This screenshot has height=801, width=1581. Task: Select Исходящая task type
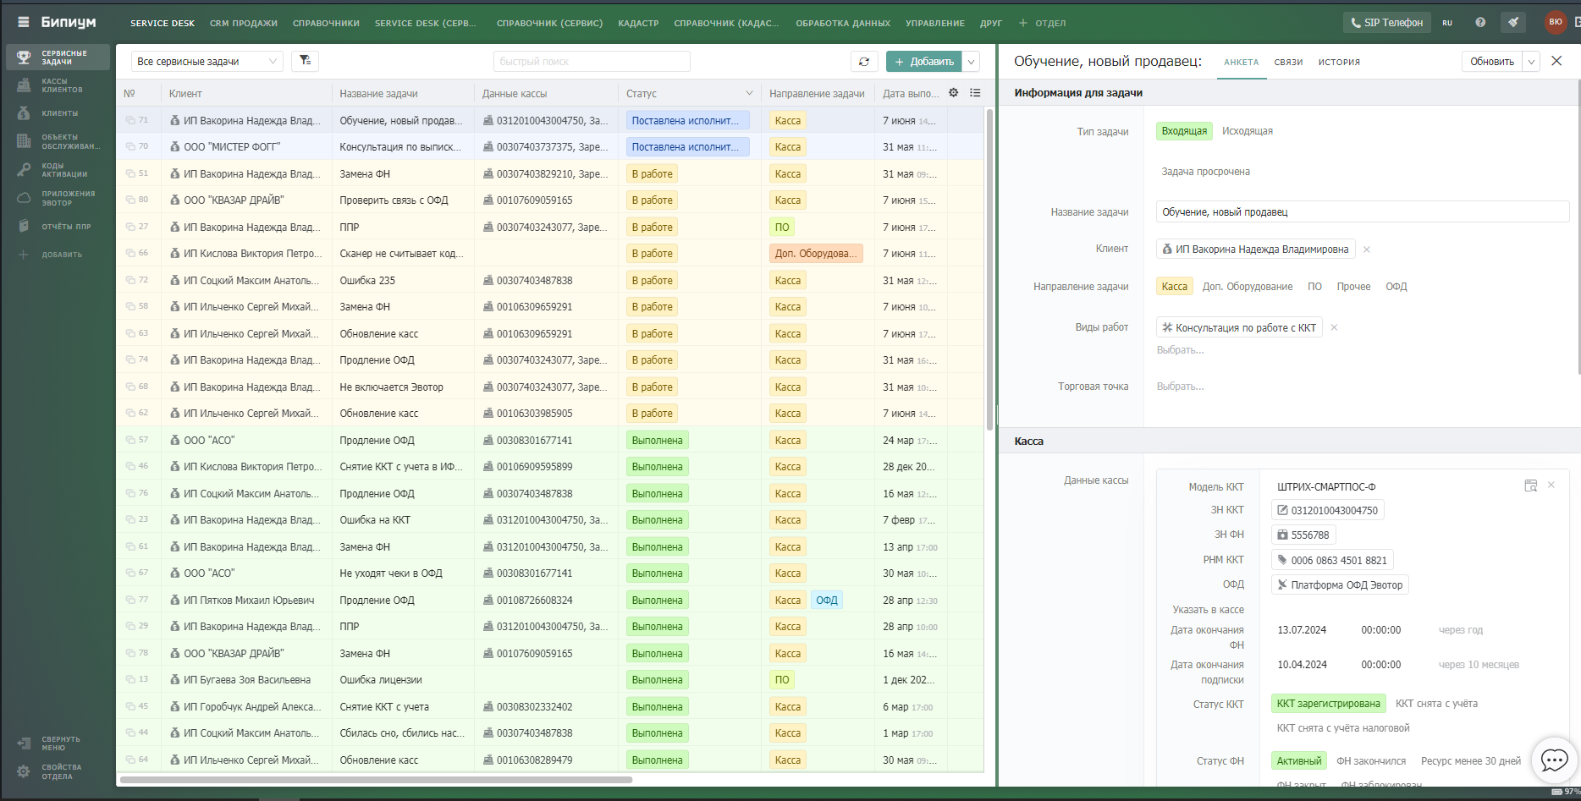click(1247, 131)
